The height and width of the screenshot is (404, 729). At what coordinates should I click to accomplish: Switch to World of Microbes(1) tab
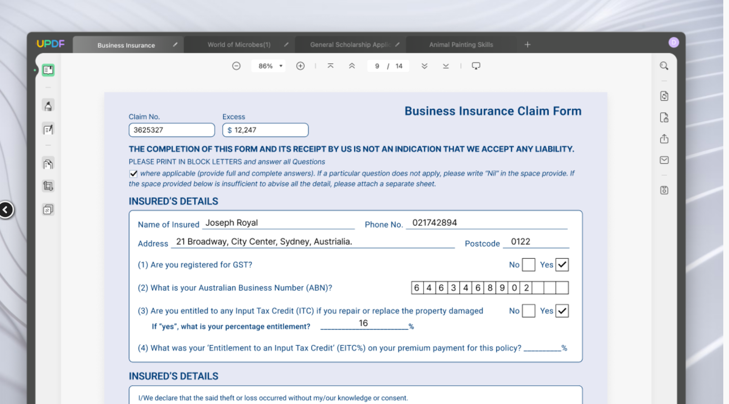[x=239, y=45]
